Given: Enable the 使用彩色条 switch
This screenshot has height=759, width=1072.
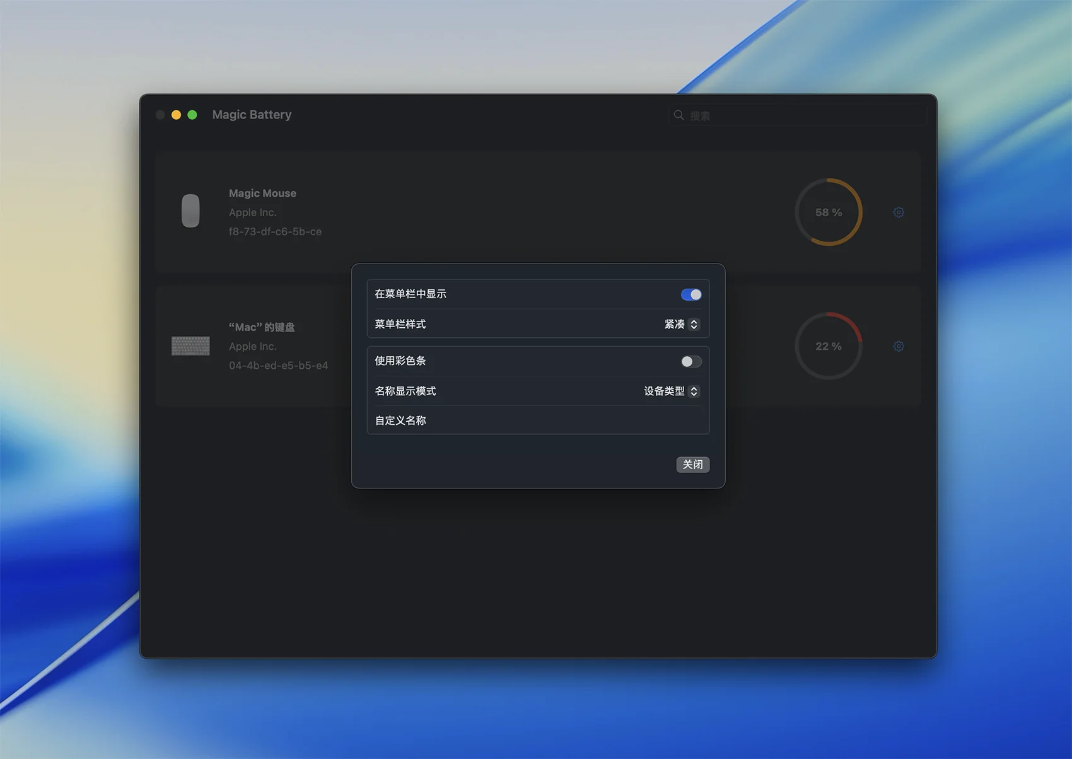Looking at the screenshot, I should coord(691,361).
